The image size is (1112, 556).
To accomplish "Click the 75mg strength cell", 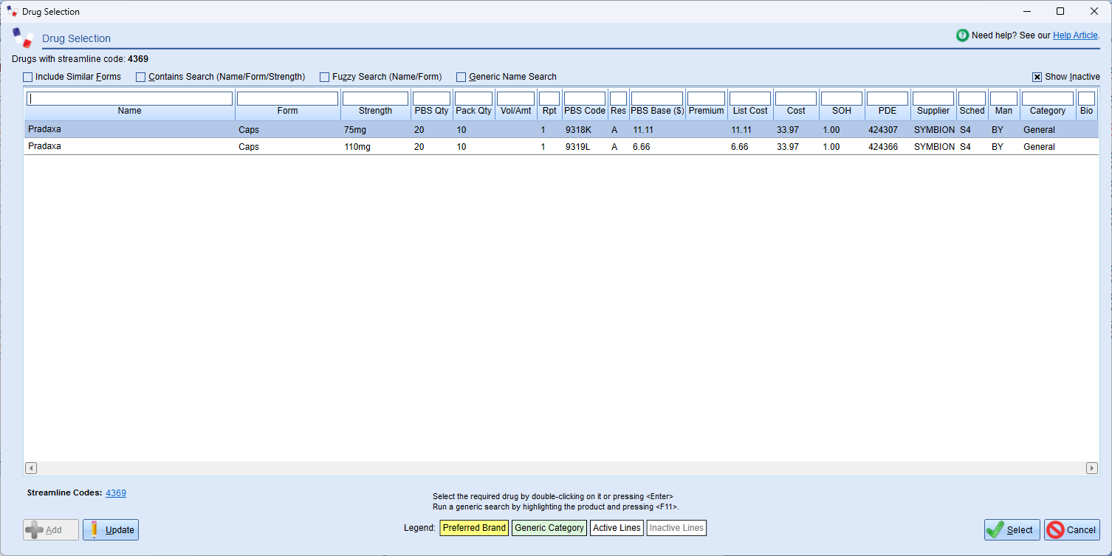I will point(354,129).
